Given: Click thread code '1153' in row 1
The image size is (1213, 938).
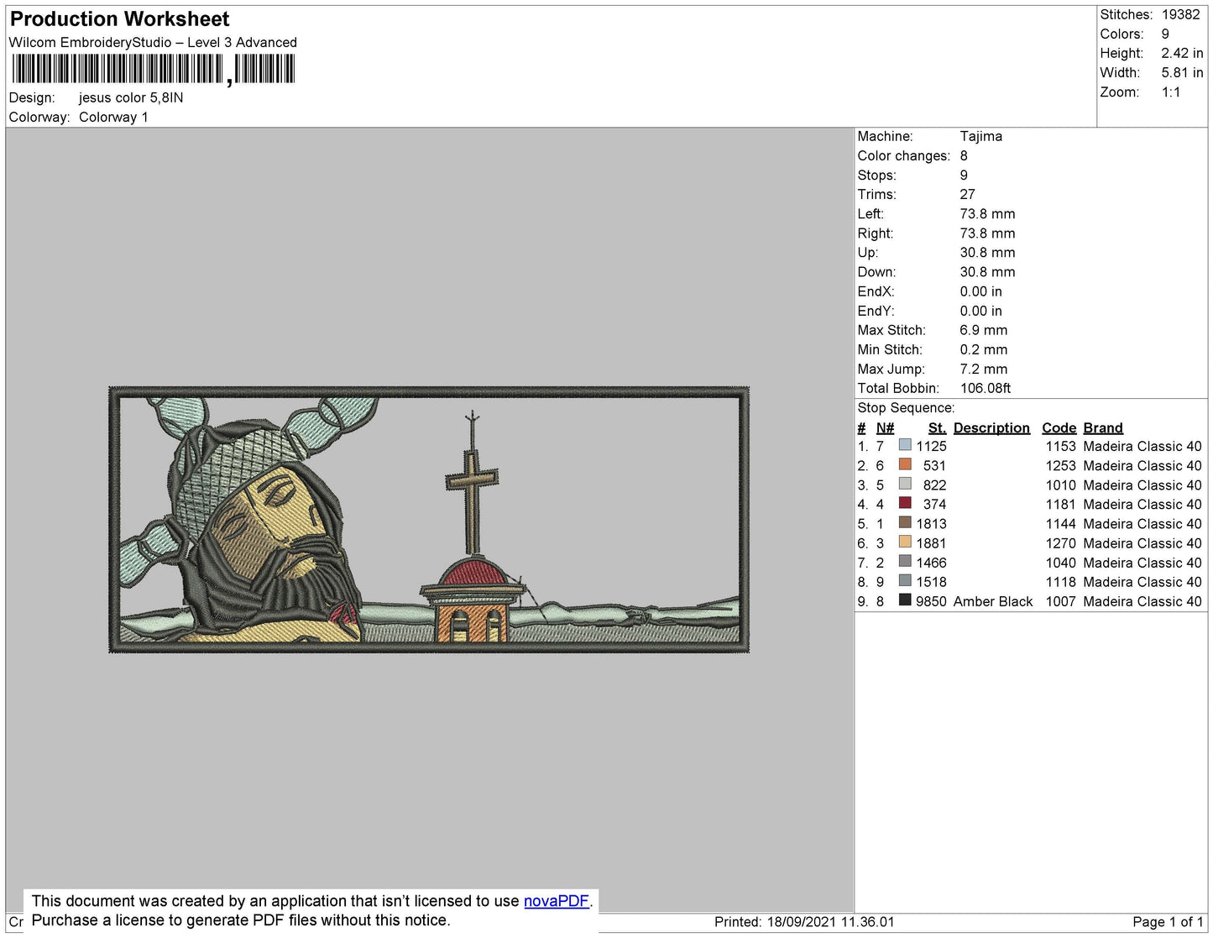Looking at the screenshot, I should [x=1060, y=447].
